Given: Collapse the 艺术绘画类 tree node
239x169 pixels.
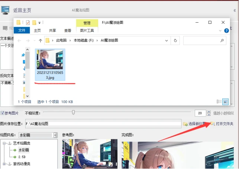Looking at the screenshot, I should 4,143.
